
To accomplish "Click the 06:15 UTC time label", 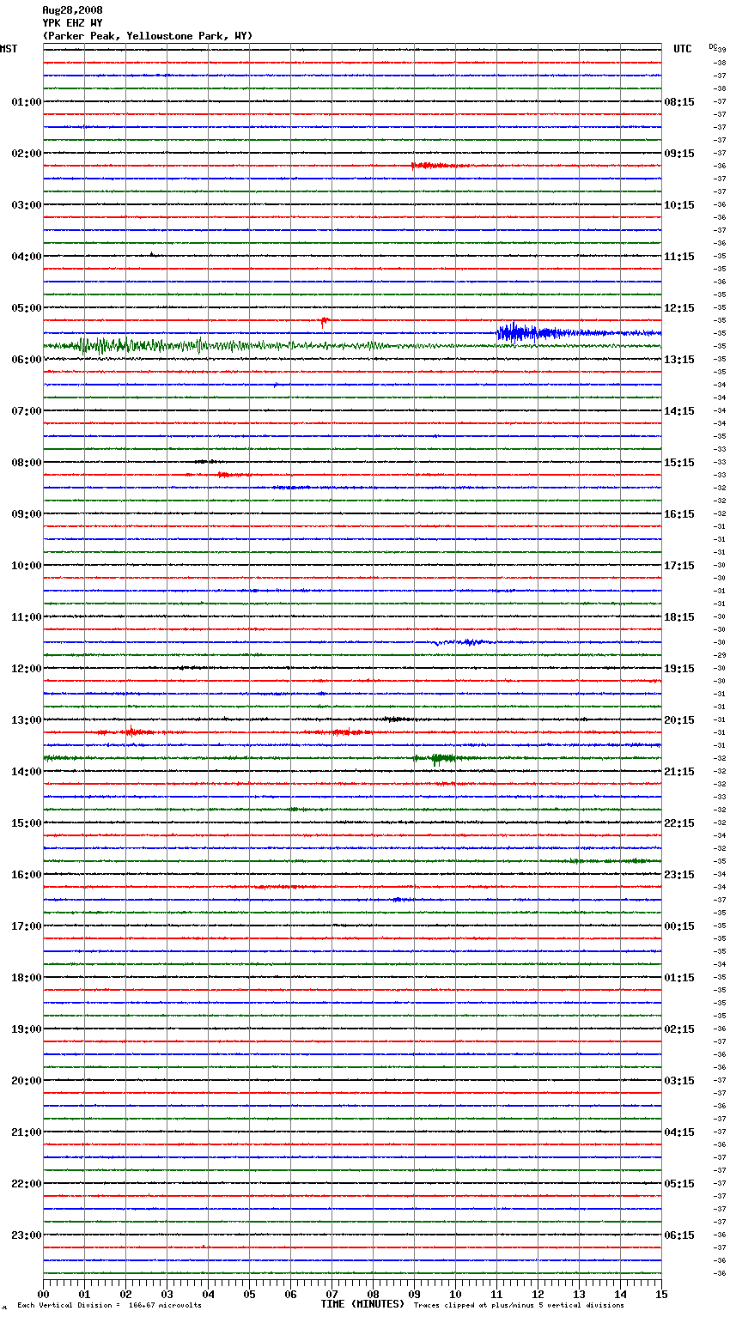I will 679,1235.
